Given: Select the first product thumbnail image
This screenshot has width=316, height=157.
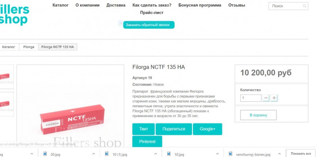Looking at the screenshot, I should coord(7,77).
